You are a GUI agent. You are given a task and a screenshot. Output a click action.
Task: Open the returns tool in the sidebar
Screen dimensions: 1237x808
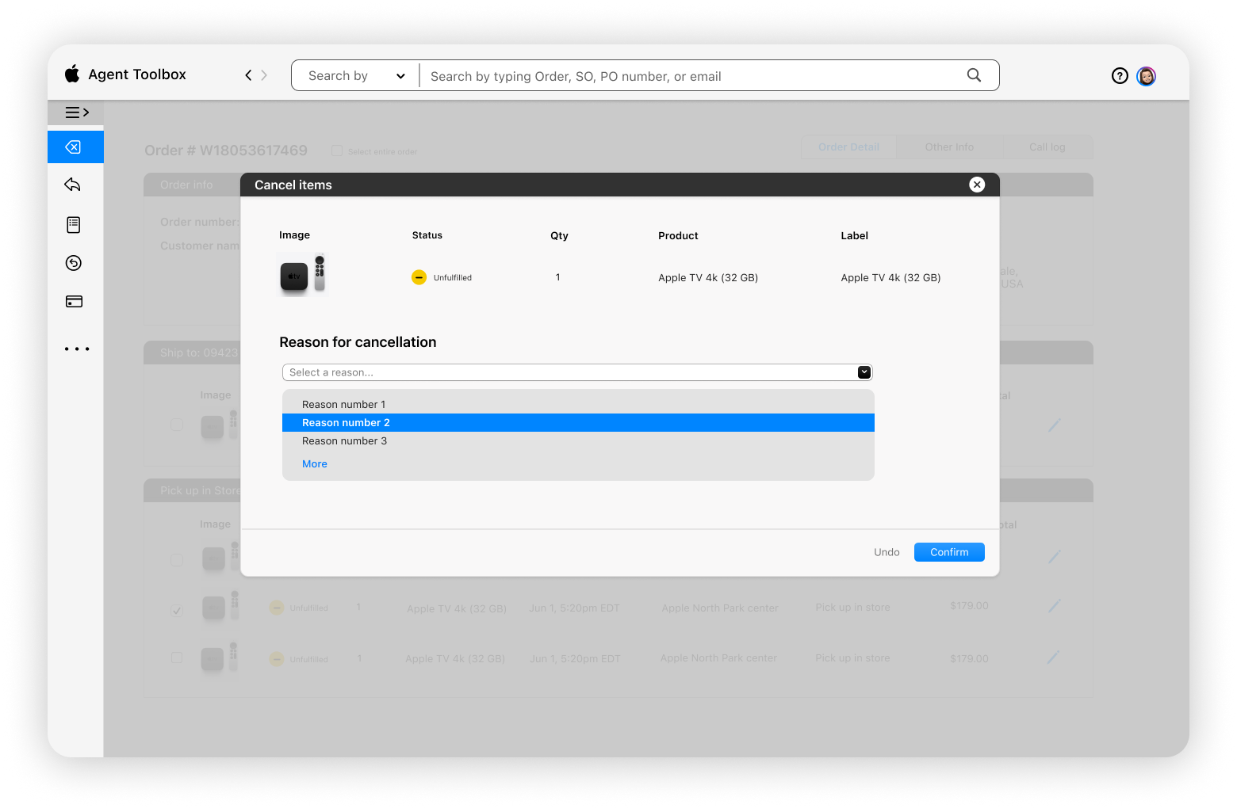tap(74, 185)
